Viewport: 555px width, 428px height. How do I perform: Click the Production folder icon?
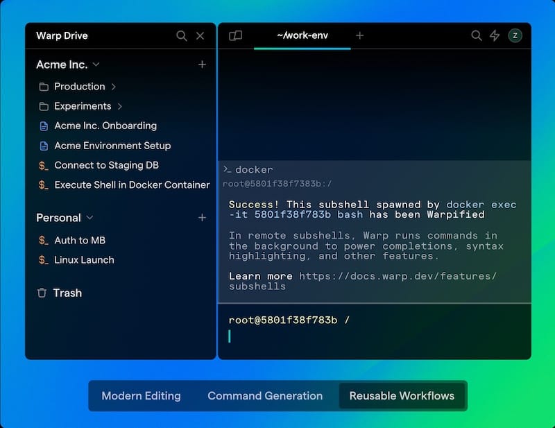[44, 87]
